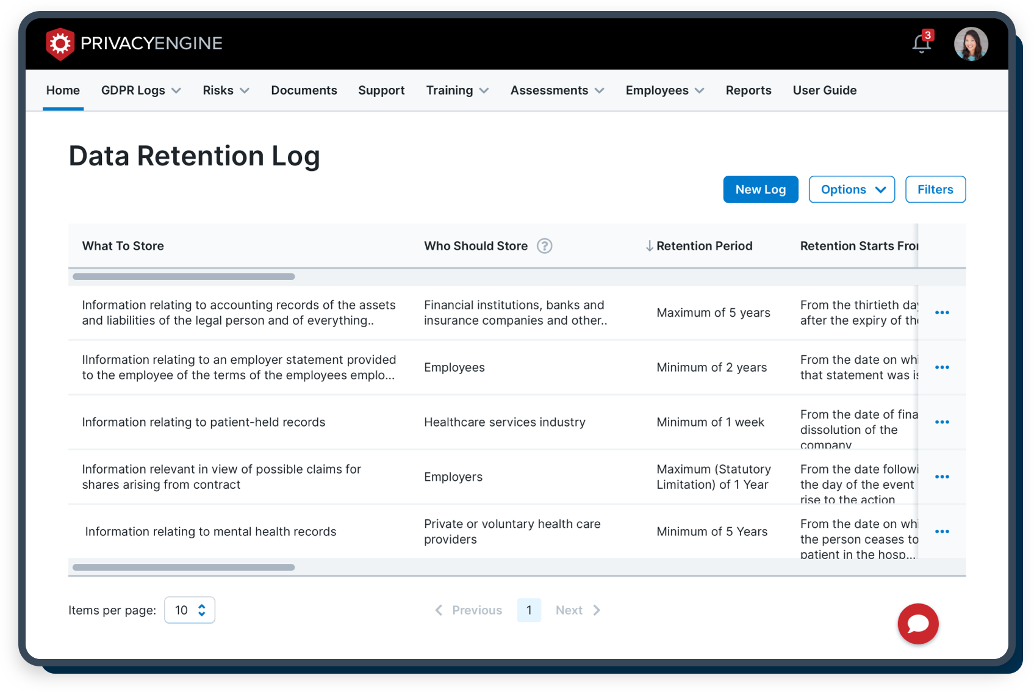Open the User Guide menu item

tap(825, 90)
